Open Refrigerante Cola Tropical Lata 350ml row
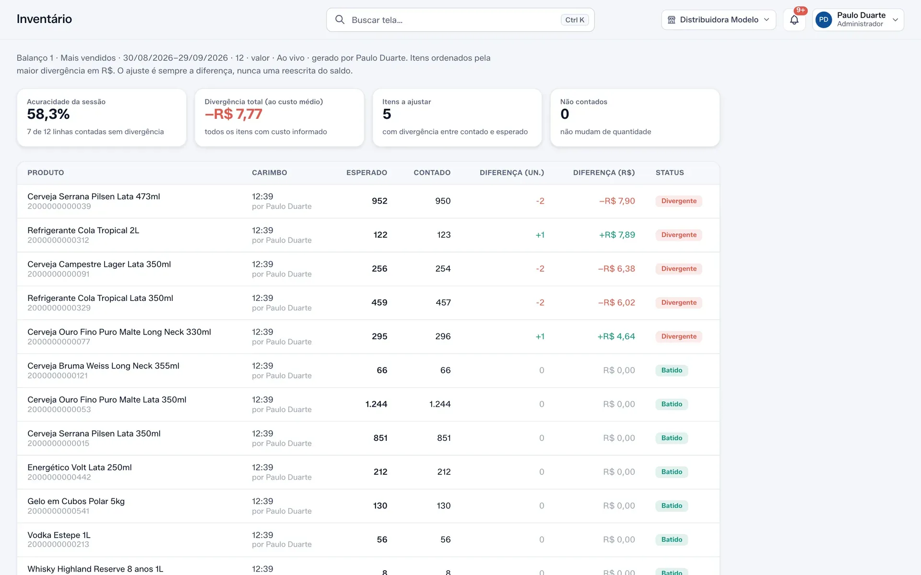Screen dimensions: 921x575 (368, 303)
